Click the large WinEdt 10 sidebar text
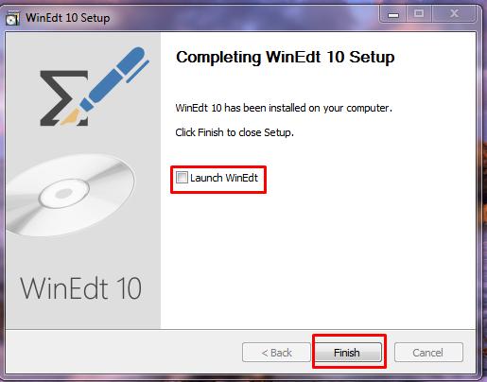Image resolution: width=487 pixels, height=382 pixels. click(x=81, y=288)
